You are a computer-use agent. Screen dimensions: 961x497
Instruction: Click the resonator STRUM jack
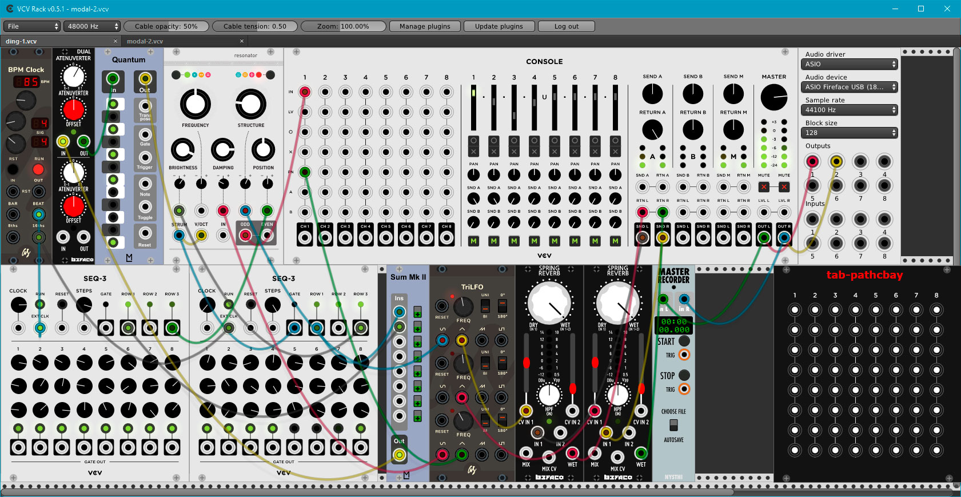pos(179,235)
